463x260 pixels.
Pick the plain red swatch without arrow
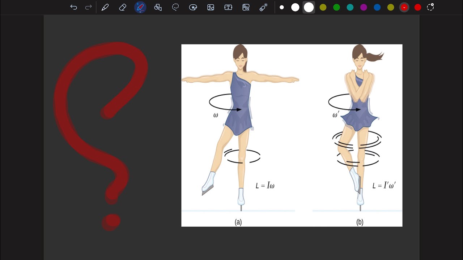click(418, 7)
